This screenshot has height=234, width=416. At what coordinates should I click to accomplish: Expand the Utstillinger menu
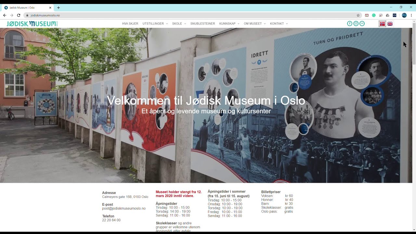coord(155,23)
